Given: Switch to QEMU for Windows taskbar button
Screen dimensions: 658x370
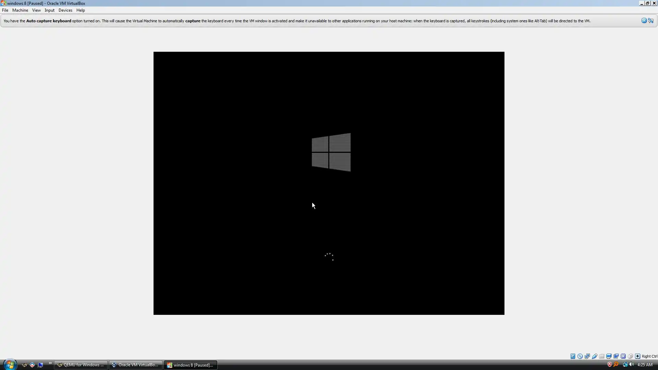Looking at the screenshot, I should click(81, 365).
